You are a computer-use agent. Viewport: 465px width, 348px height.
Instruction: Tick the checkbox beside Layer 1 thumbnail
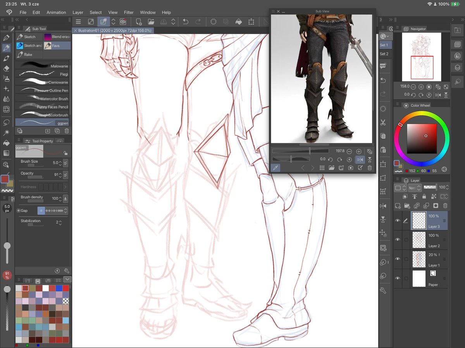pyautogui.click(x=406, y=259)
